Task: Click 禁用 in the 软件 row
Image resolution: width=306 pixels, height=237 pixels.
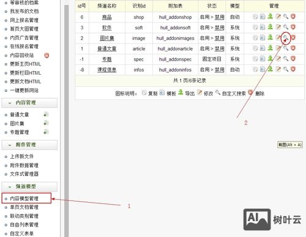Action: click(x=220, y=28)
